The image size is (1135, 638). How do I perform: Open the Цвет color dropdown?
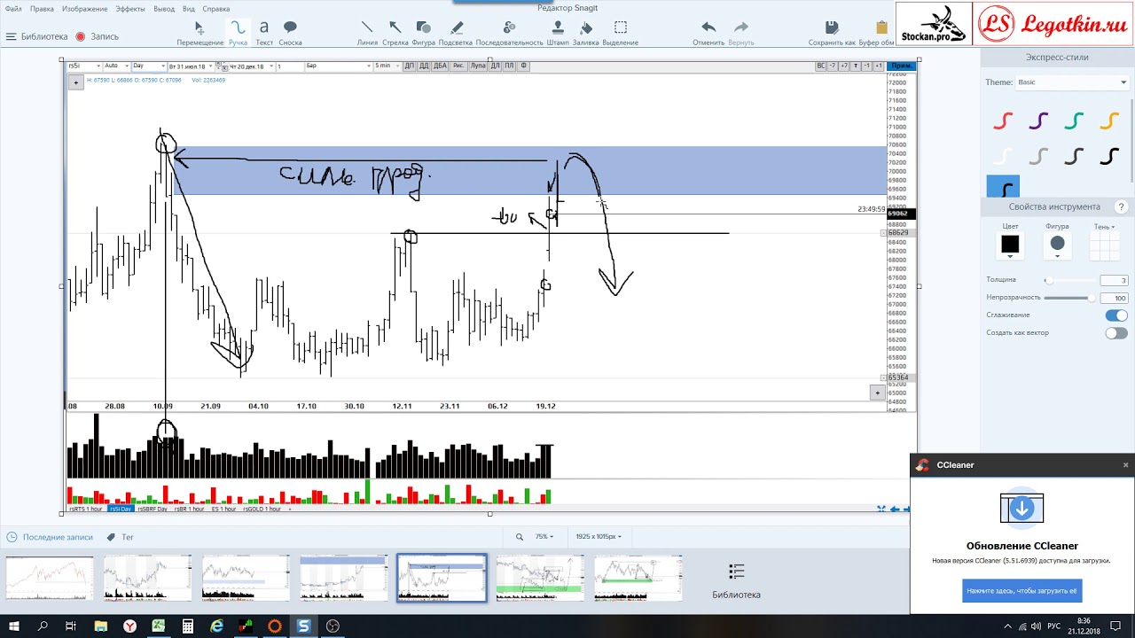click(x=1010, y=245)
